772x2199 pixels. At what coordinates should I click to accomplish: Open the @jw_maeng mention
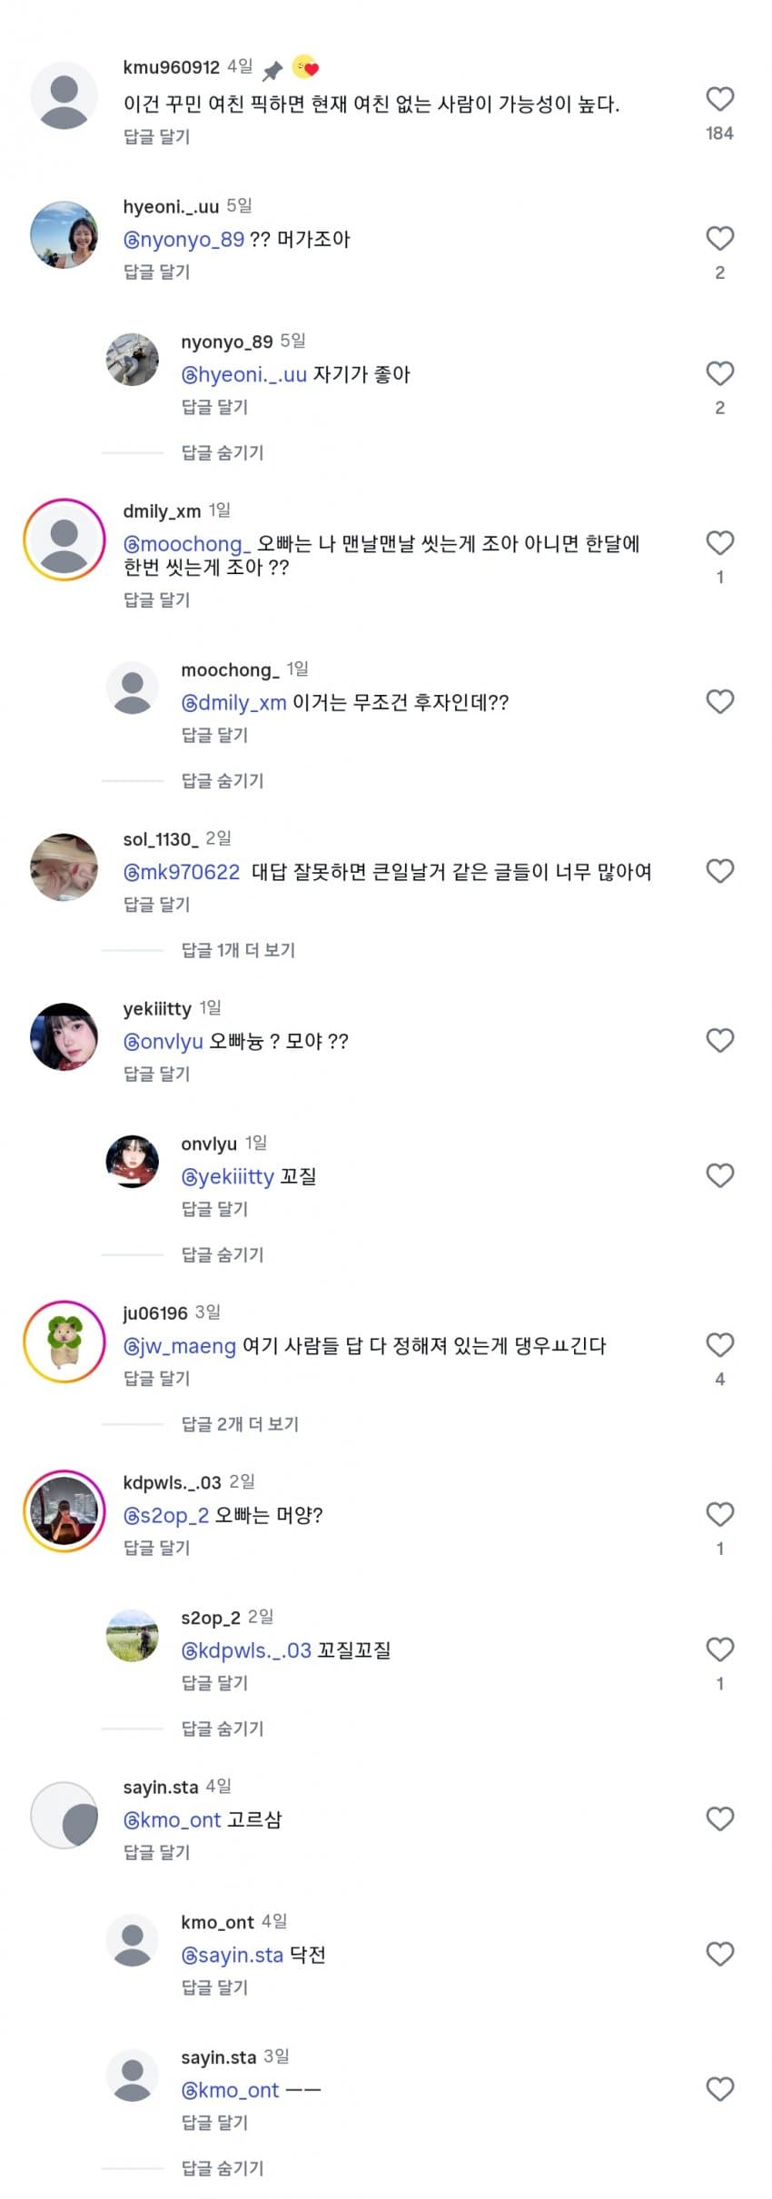click(179, 1345)
